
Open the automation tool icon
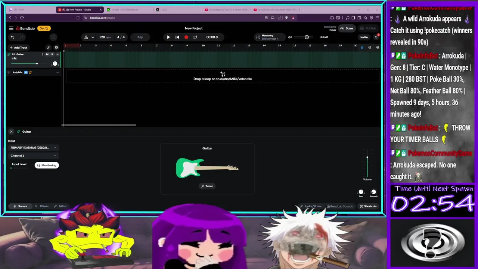pyautogui.click(x=48, y=47)
